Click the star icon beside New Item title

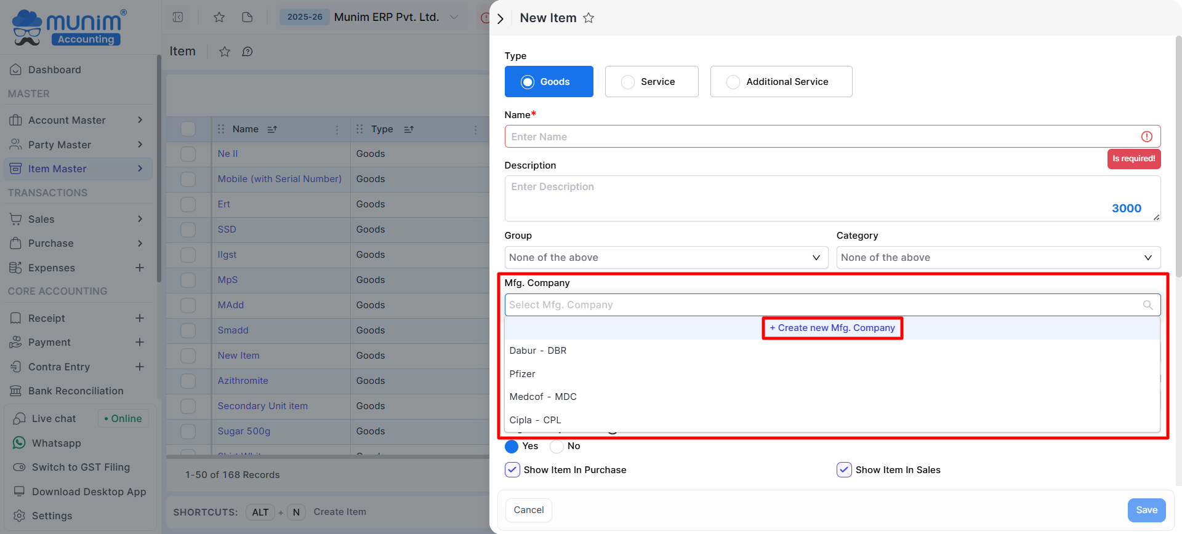pyautogui.click(x=589, y=18)
